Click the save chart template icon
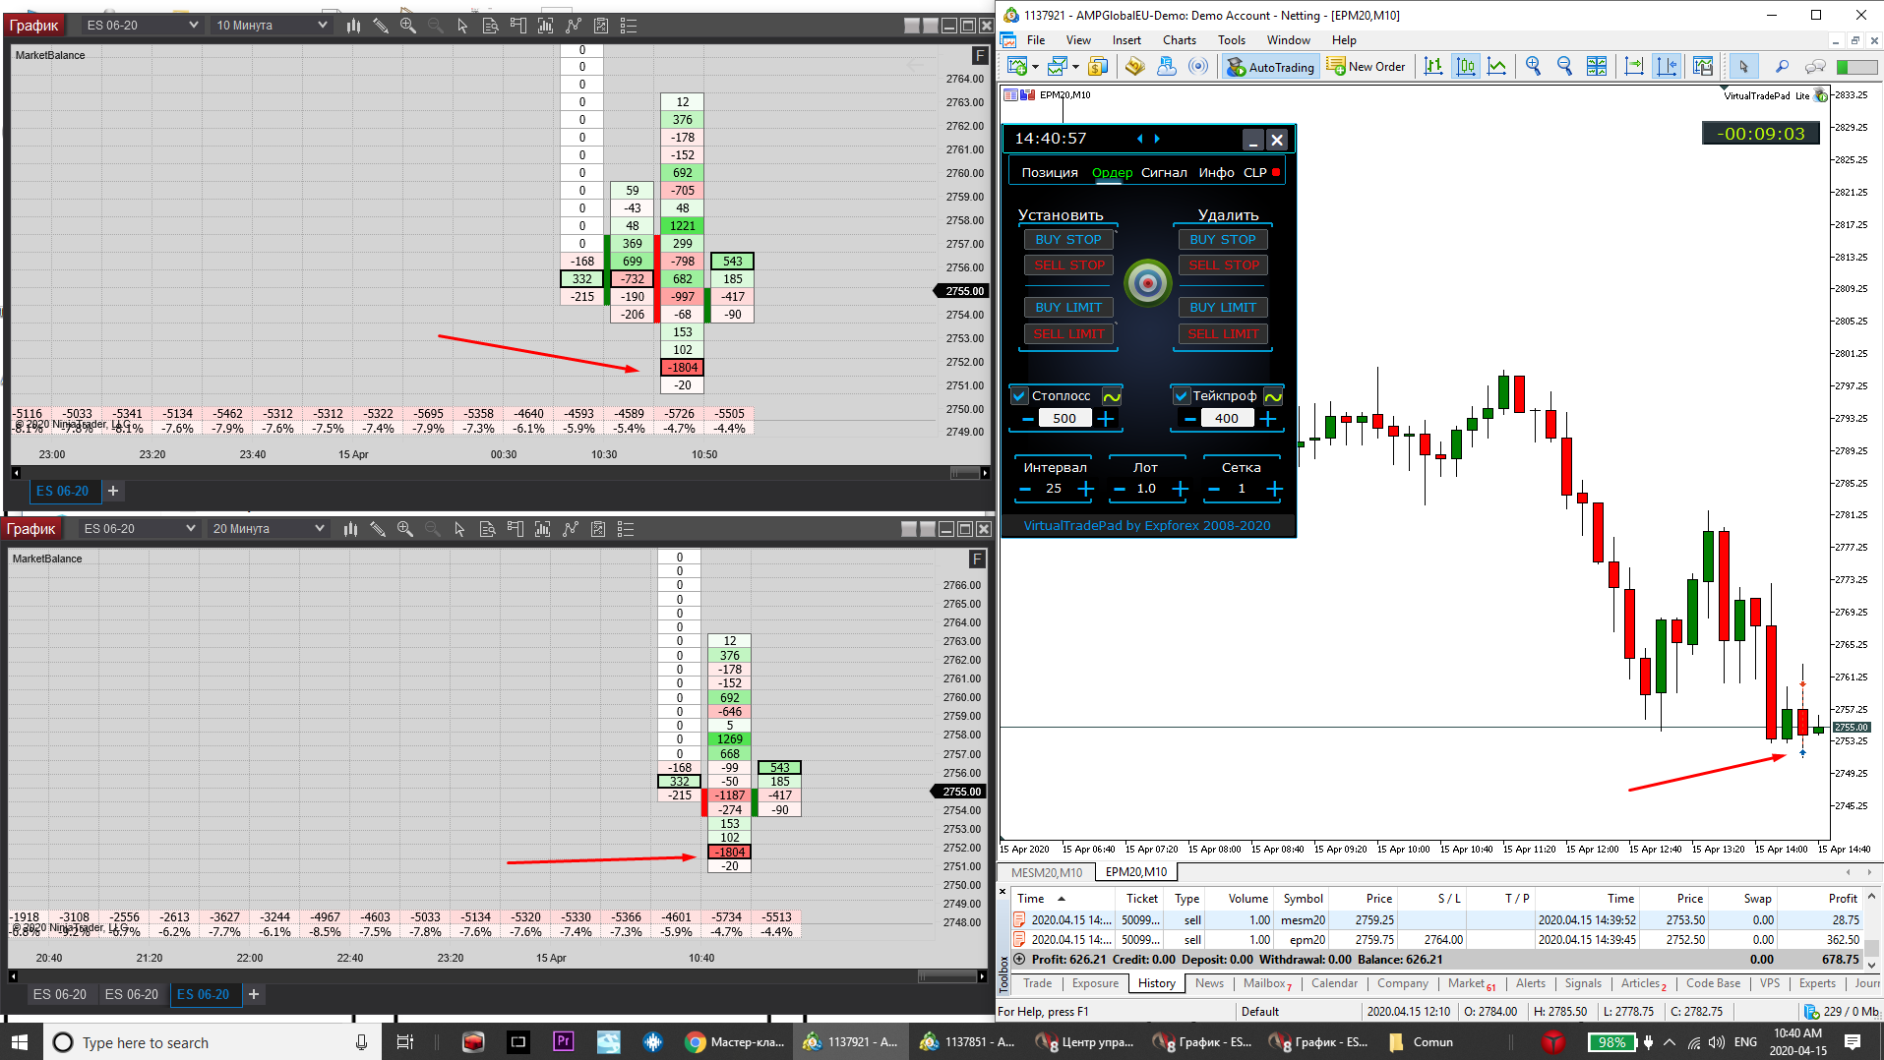Screen dimensions: 1884x1060 1703,66
